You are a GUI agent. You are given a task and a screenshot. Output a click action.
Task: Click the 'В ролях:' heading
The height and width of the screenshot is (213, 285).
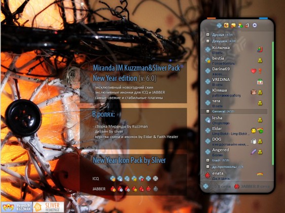(x=103, y=114)
